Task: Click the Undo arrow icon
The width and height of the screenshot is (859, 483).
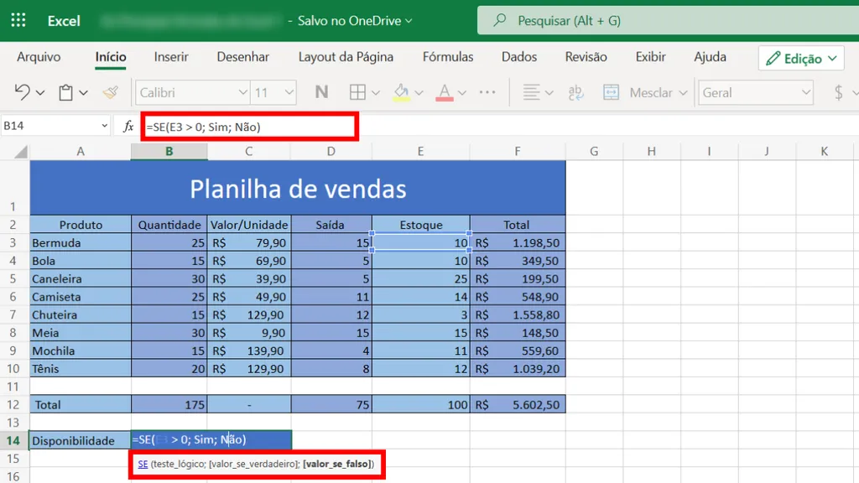Action: click(23, 92)
